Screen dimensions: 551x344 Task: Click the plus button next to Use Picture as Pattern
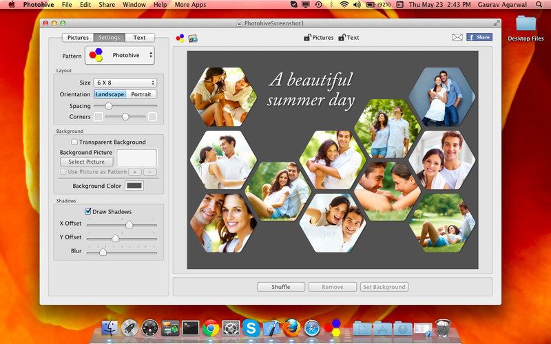(x=135, y=171)
